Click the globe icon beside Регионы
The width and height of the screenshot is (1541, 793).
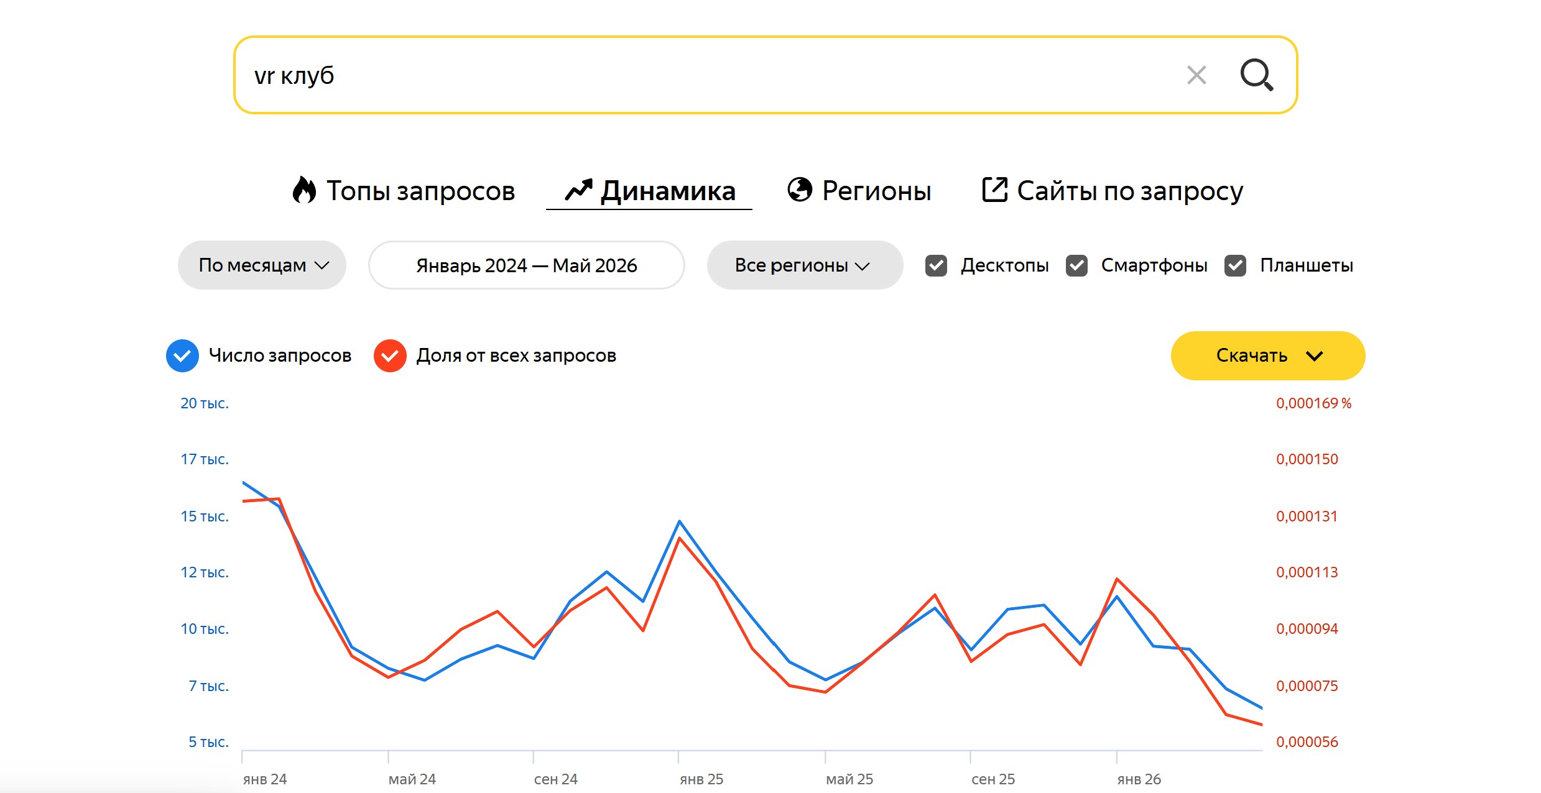pyautogui.click(x=800, y=190)
